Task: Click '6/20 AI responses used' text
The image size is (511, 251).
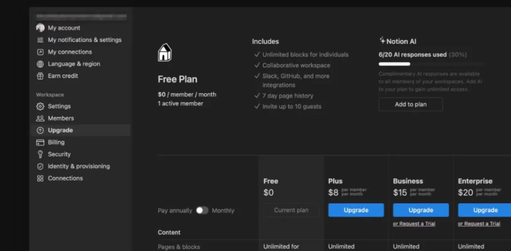Action: (412, 54)
